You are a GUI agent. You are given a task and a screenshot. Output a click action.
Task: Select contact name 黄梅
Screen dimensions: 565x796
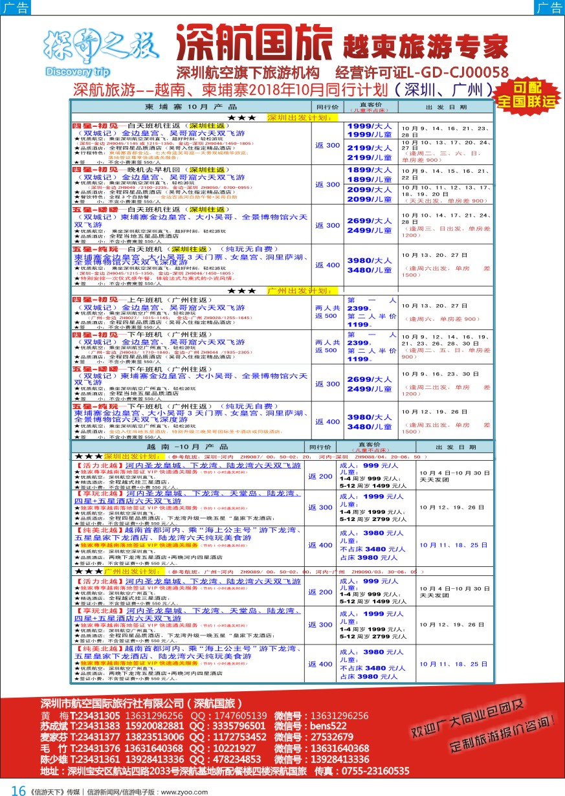pos(54,716)
